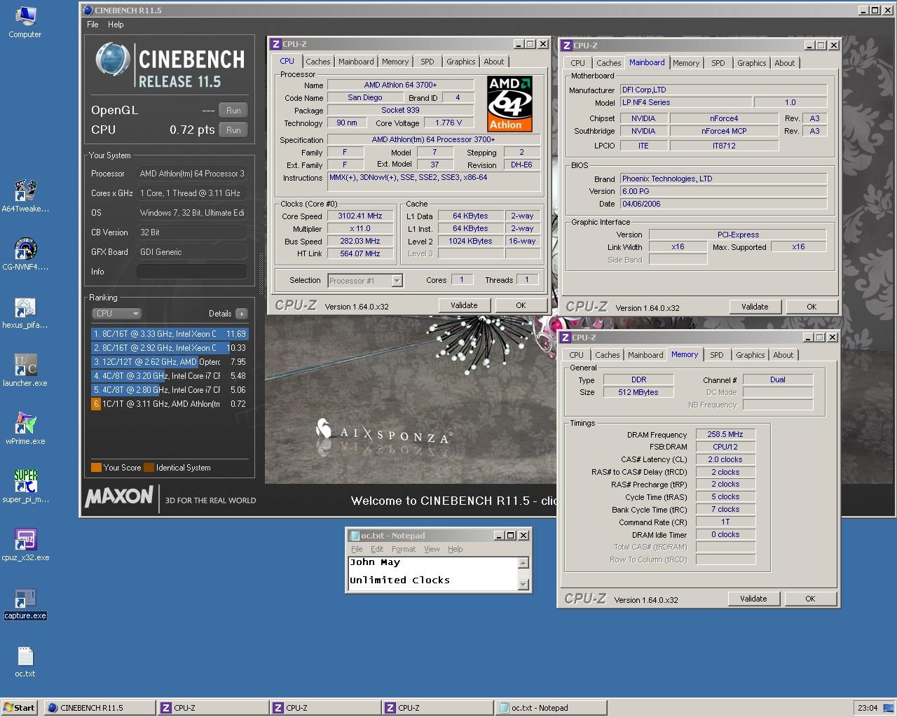Open the Edit menu in Notepad
The image size is (897, 717).
tap(377, 549)
